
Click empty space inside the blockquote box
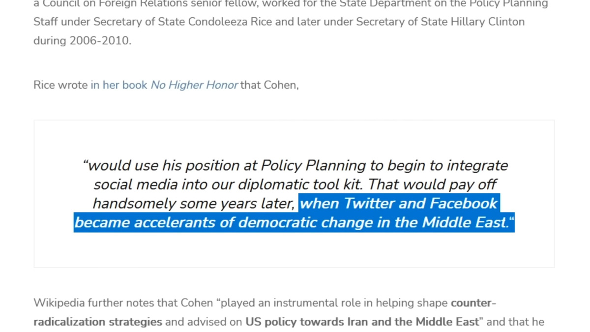(294, 251)
